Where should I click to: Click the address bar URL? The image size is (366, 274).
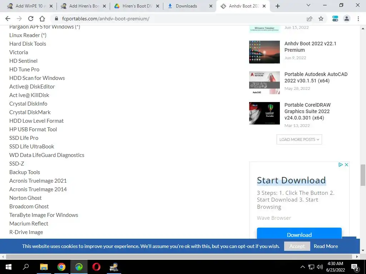click(105, 19)
